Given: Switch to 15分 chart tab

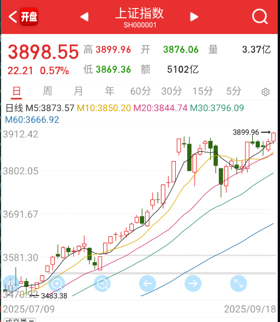Looking at the screenshot, I should pyautogui.click(x=202, y=91).
